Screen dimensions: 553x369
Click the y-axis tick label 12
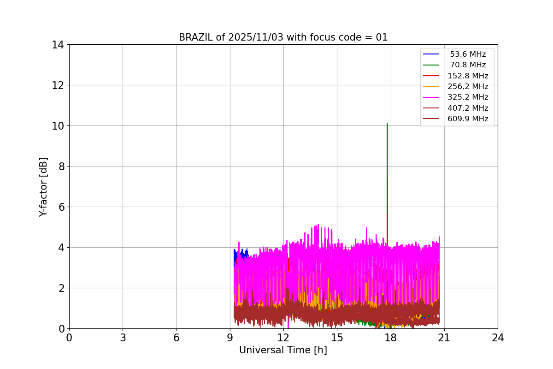pyautogui.click(x=58, y=85)
